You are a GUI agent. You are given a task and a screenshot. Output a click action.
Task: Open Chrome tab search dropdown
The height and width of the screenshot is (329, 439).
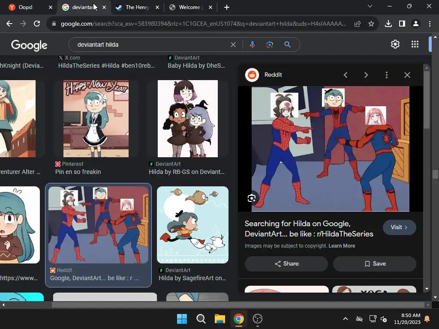point(370,6)
